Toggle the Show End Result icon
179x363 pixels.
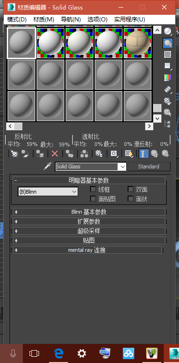(x=144, y=154)
